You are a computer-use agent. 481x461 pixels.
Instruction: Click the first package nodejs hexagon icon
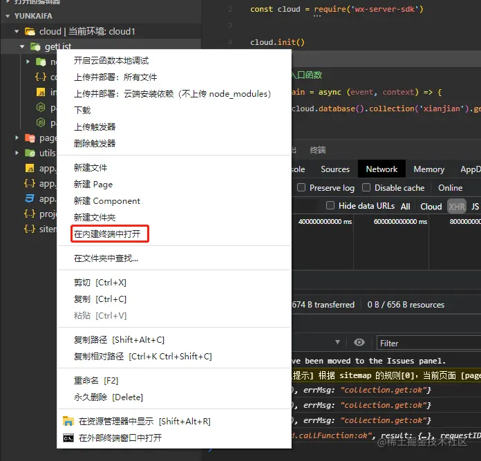coord(41,107)
